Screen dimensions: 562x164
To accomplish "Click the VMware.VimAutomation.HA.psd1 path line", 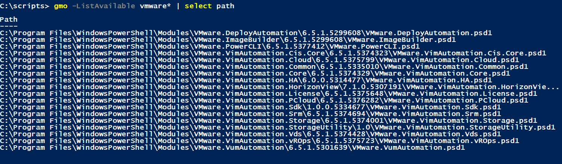I will [246, 80].
